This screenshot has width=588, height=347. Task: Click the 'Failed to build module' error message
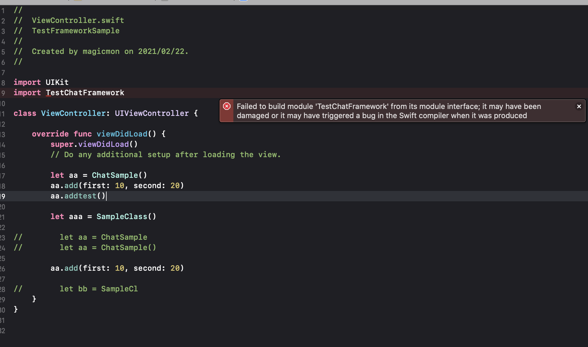389,111
